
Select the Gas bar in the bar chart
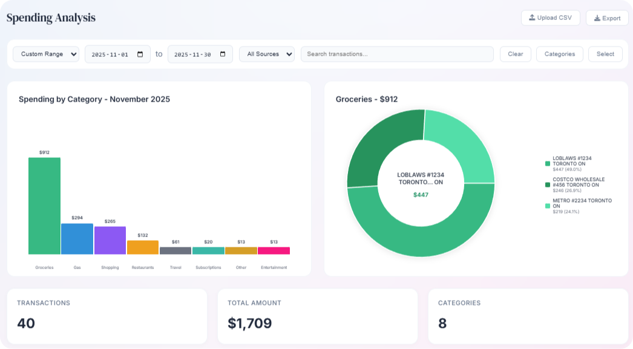[x=76, y=239]
